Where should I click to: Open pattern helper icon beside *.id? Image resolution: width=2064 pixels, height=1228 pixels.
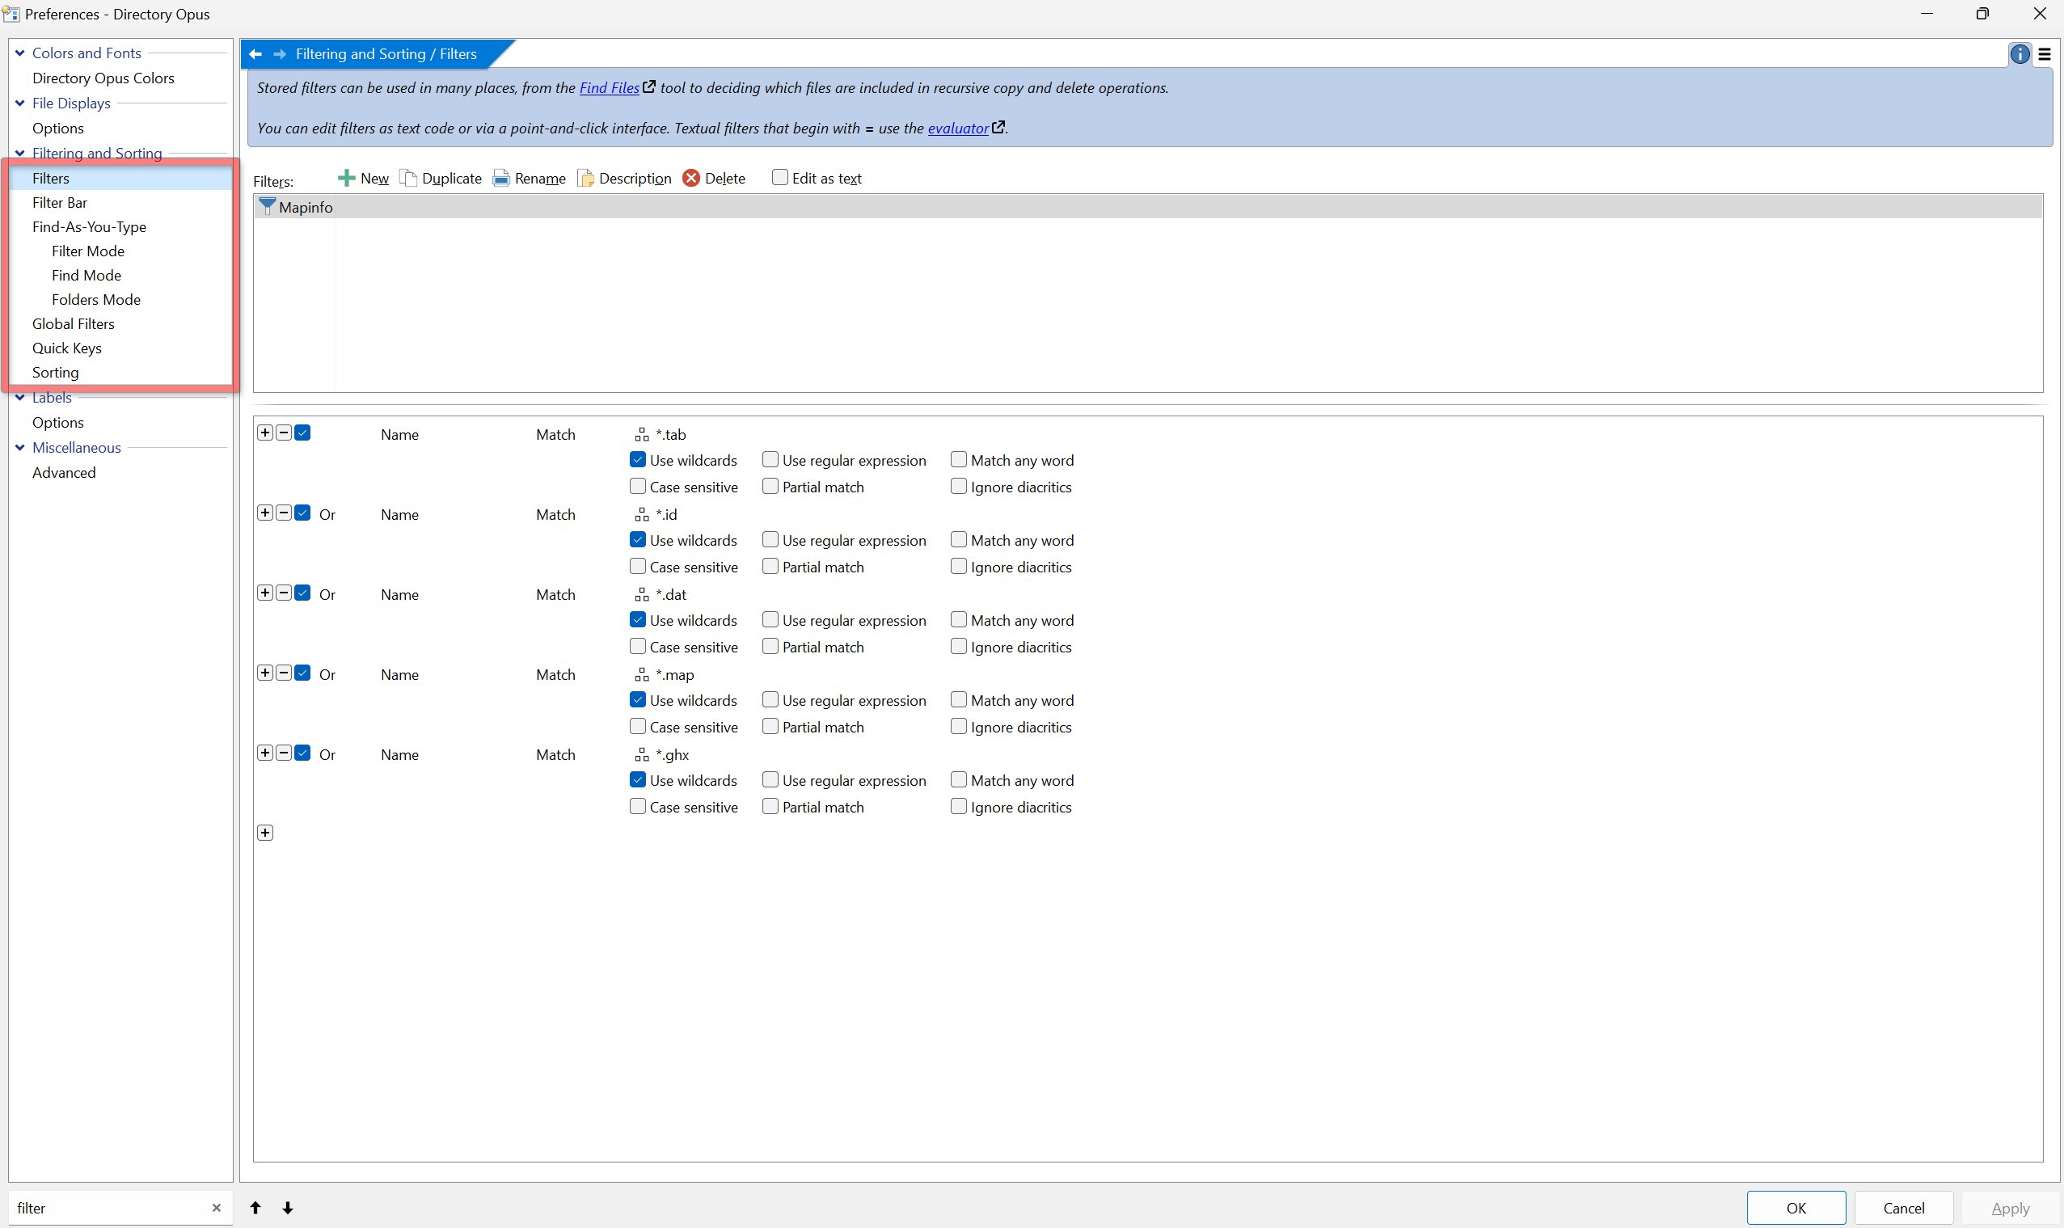point(642,515)
